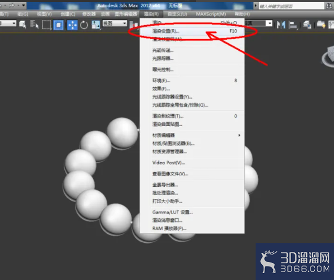Open the 图形编辑器 menu
334x280 pixels.
coord(125,14)
